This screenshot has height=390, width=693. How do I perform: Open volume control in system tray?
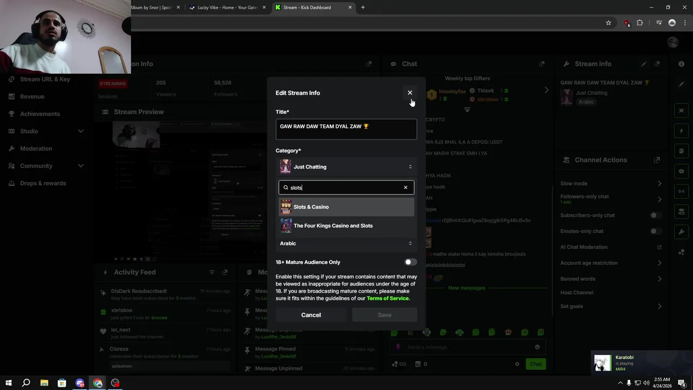coord(646,383)
